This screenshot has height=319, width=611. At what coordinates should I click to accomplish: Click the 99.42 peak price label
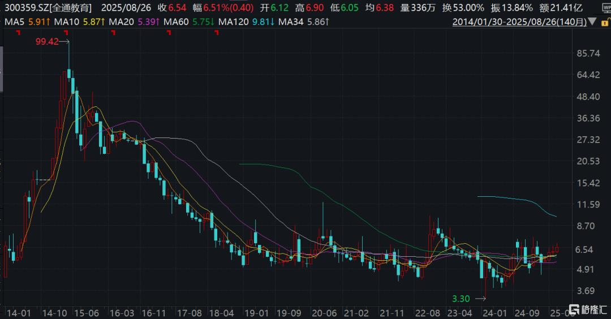pyautogui.click(x=47, y=41)
